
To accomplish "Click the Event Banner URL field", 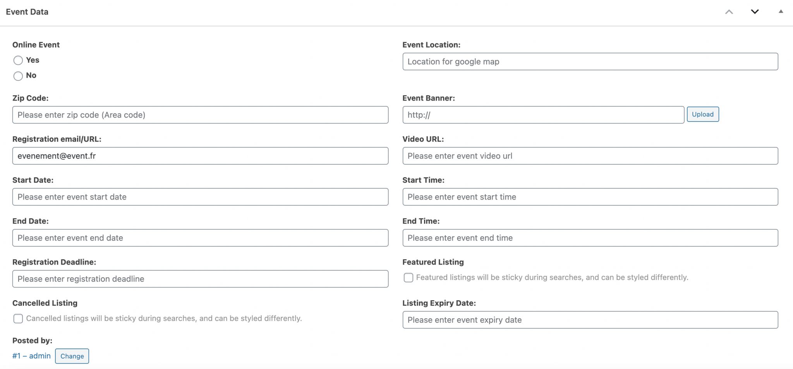I will pos(543,115).
